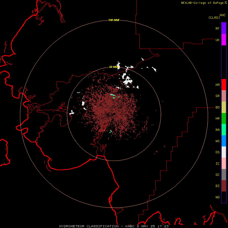228x228 pixels.
Task: Click the WS legend label
Action: point(217,141)
